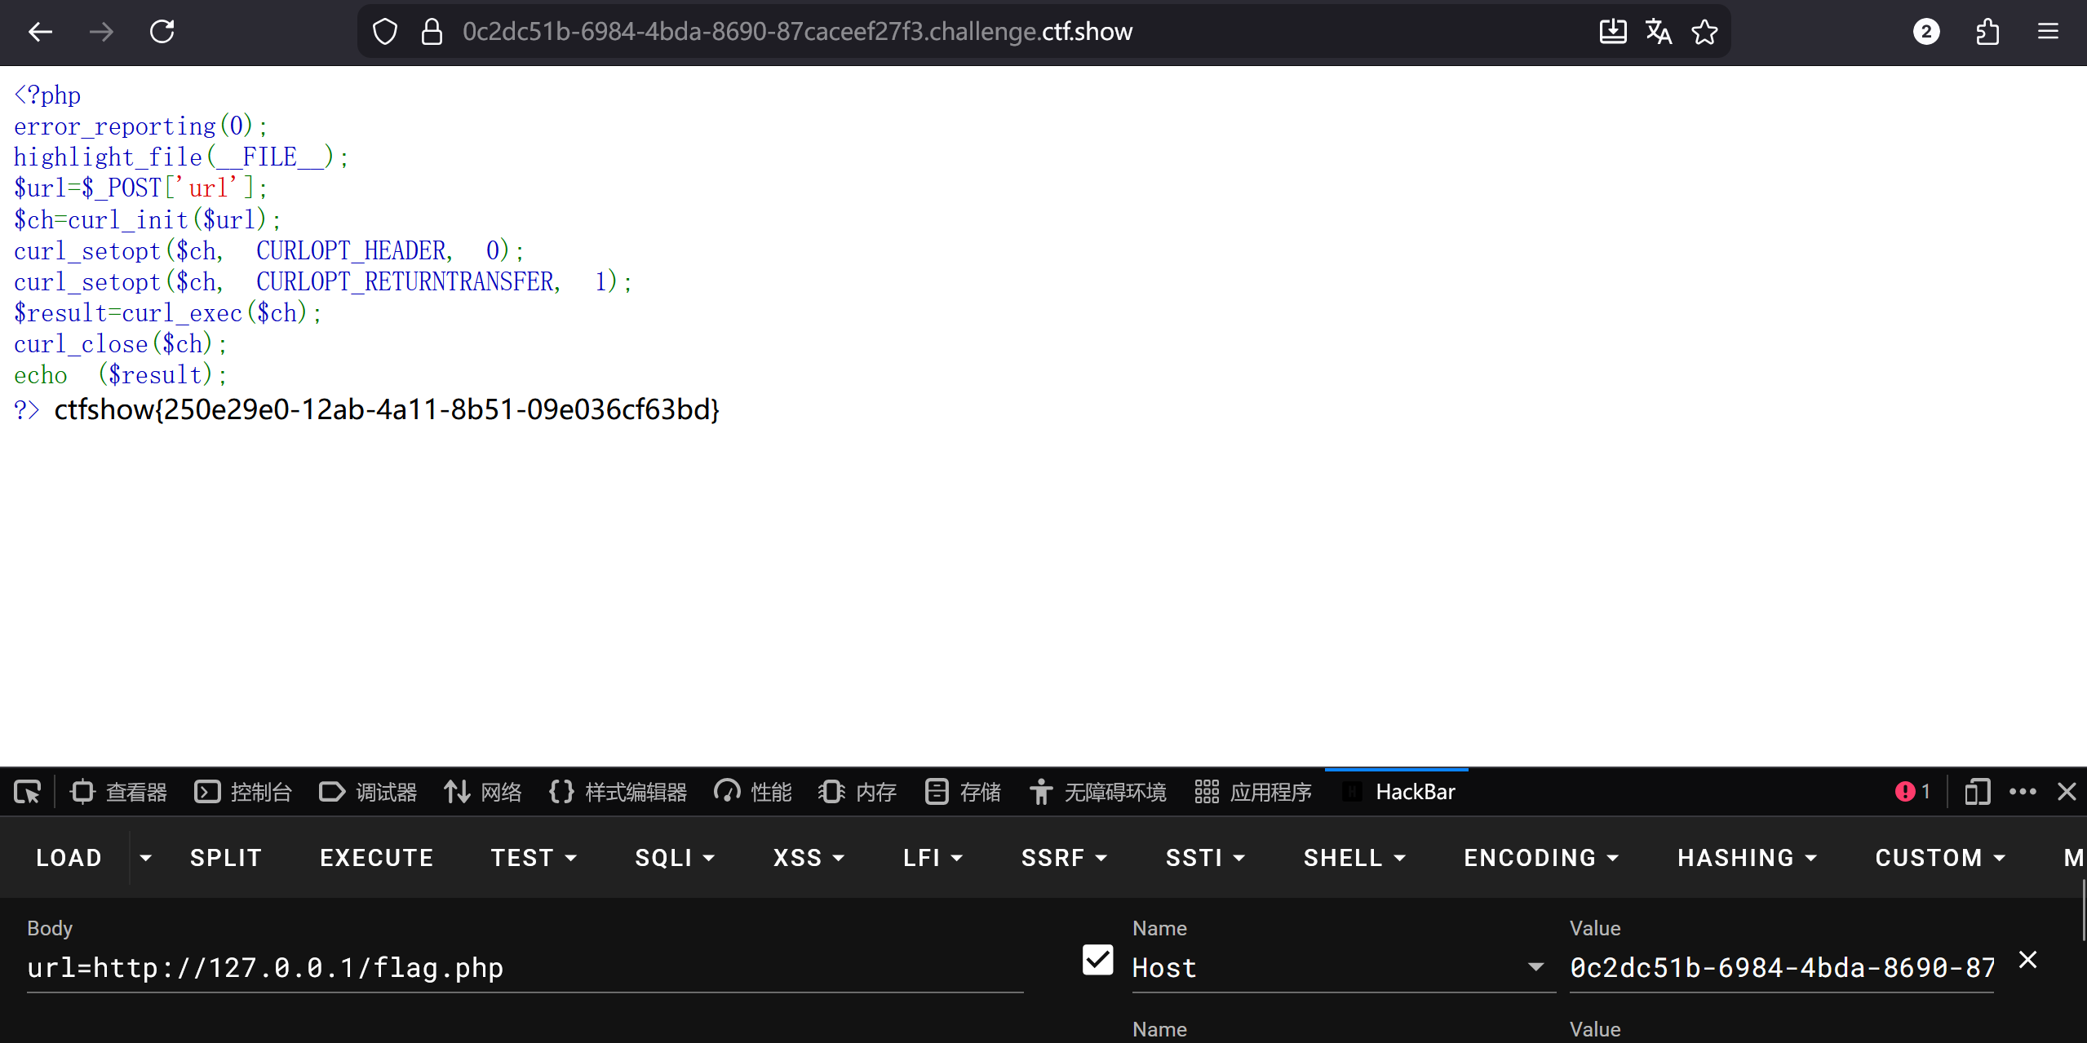
Task: Click the site lock icon
Action: click(x=432, y=32)
